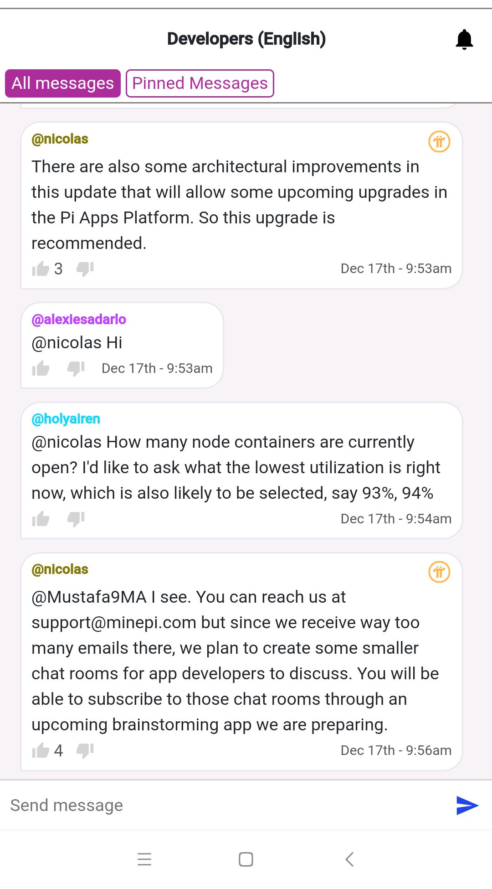Dislike nicolas's support@minepi.com message
Viewport: 492px width, 889px height.
click(x=85, y=750)
